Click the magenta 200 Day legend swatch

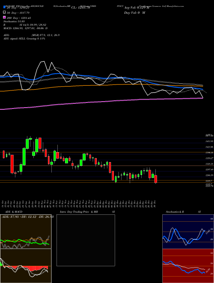click(x=4, y=18)
